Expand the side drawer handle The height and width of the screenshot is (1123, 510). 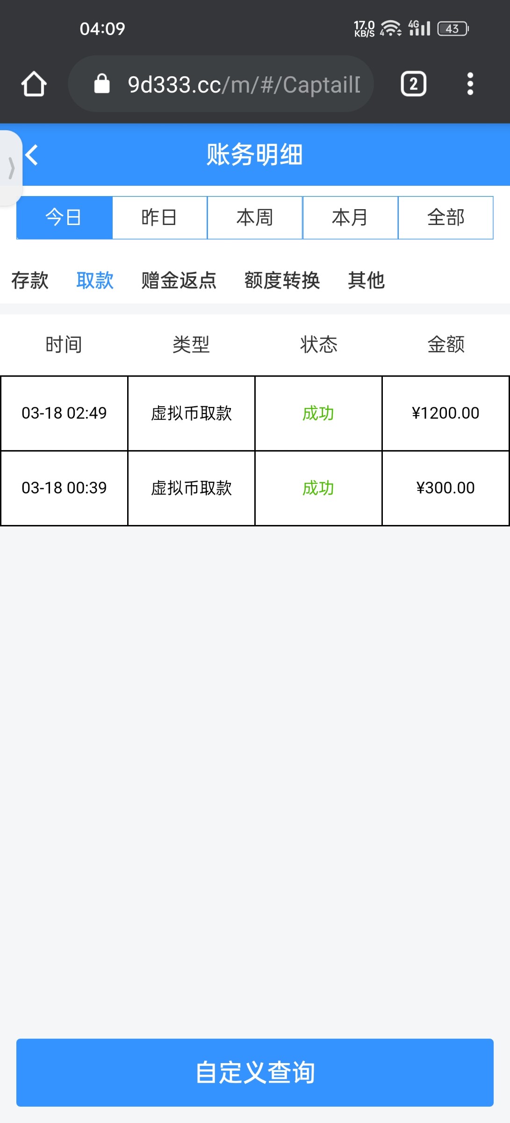pos(11,168)
